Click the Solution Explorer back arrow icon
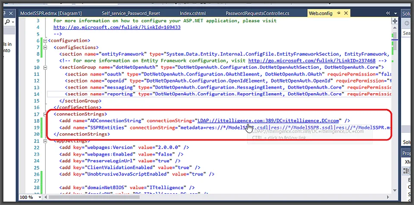The width and height of the screenshot is (414, 205). [x=407, y=23]
